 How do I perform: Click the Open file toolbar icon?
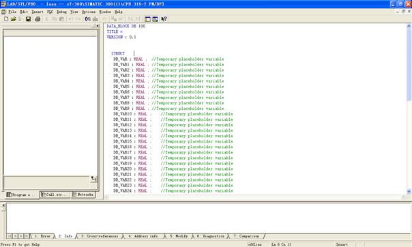tap(13, 19)
